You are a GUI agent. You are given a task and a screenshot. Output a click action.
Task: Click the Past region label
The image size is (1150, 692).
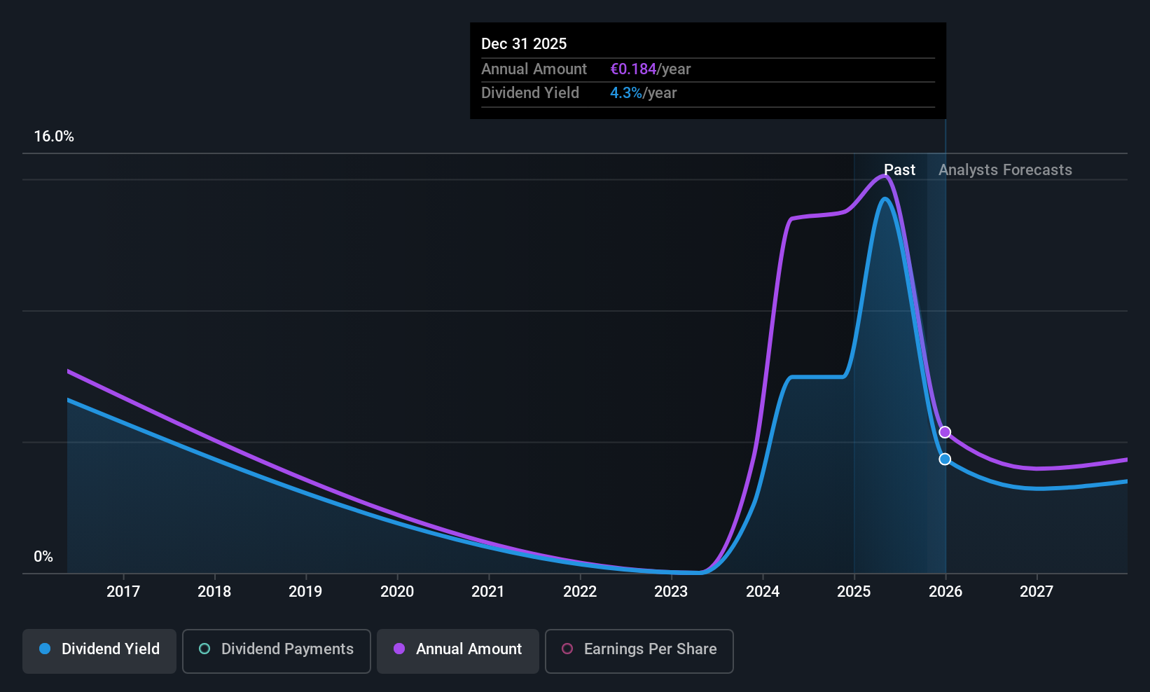tap(899, 170)
